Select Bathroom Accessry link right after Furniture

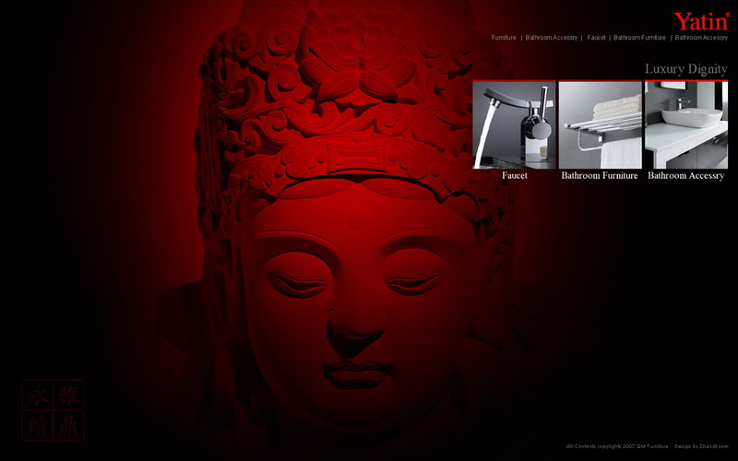click(x=551, y=38)
